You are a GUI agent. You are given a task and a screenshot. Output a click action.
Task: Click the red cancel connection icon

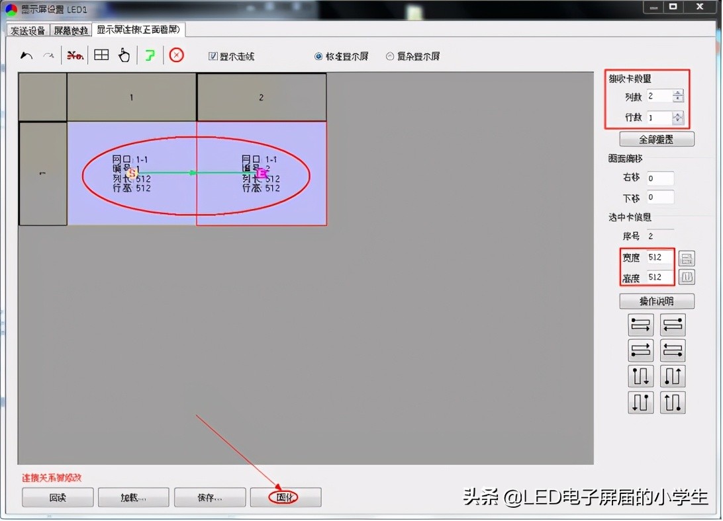[175, 56]
